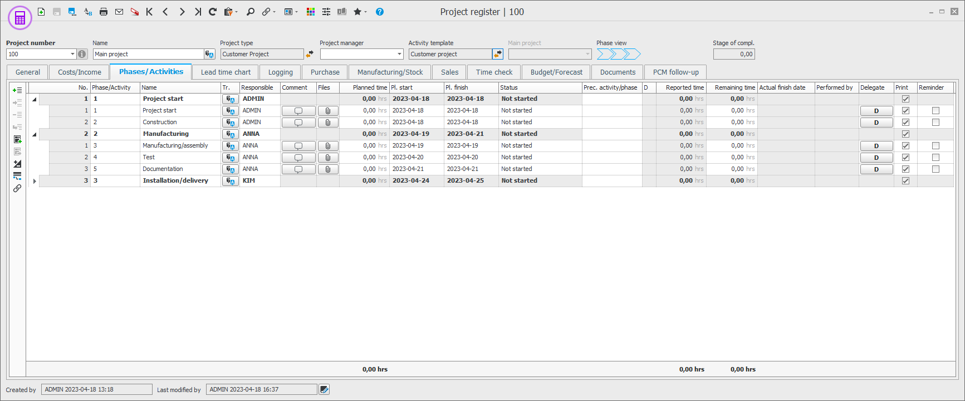Collapse the Project start phase

(35, 99)
